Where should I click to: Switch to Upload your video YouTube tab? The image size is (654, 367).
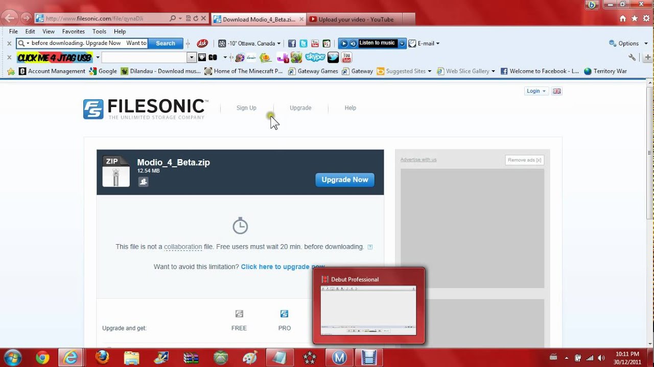pyautogui.click(x=356, y=19)
